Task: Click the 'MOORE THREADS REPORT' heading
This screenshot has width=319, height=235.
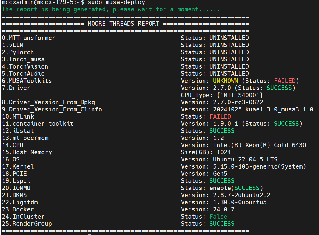Action: point(123,24)
